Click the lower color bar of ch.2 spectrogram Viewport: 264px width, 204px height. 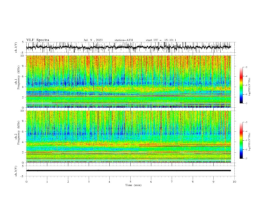[x=241, y=140]
